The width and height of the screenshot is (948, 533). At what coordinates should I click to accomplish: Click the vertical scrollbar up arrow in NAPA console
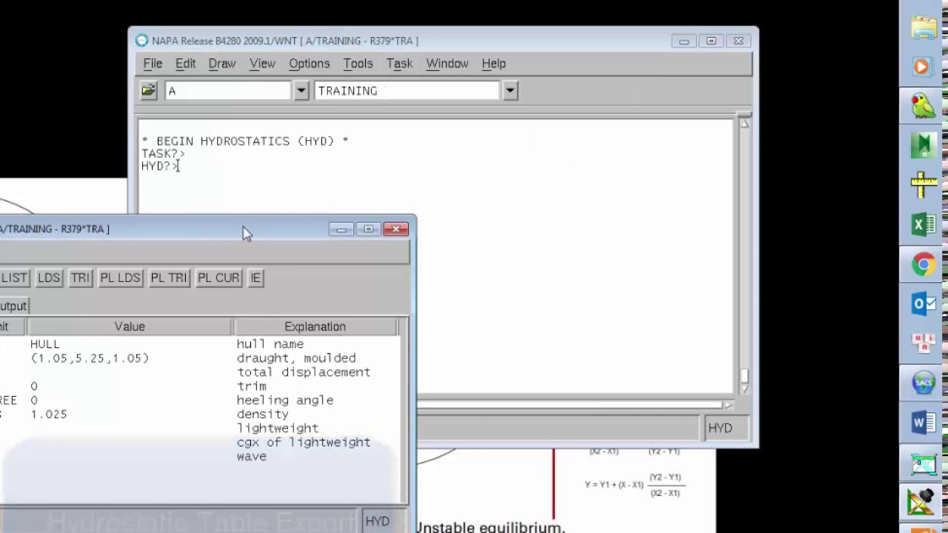(744, 124)
